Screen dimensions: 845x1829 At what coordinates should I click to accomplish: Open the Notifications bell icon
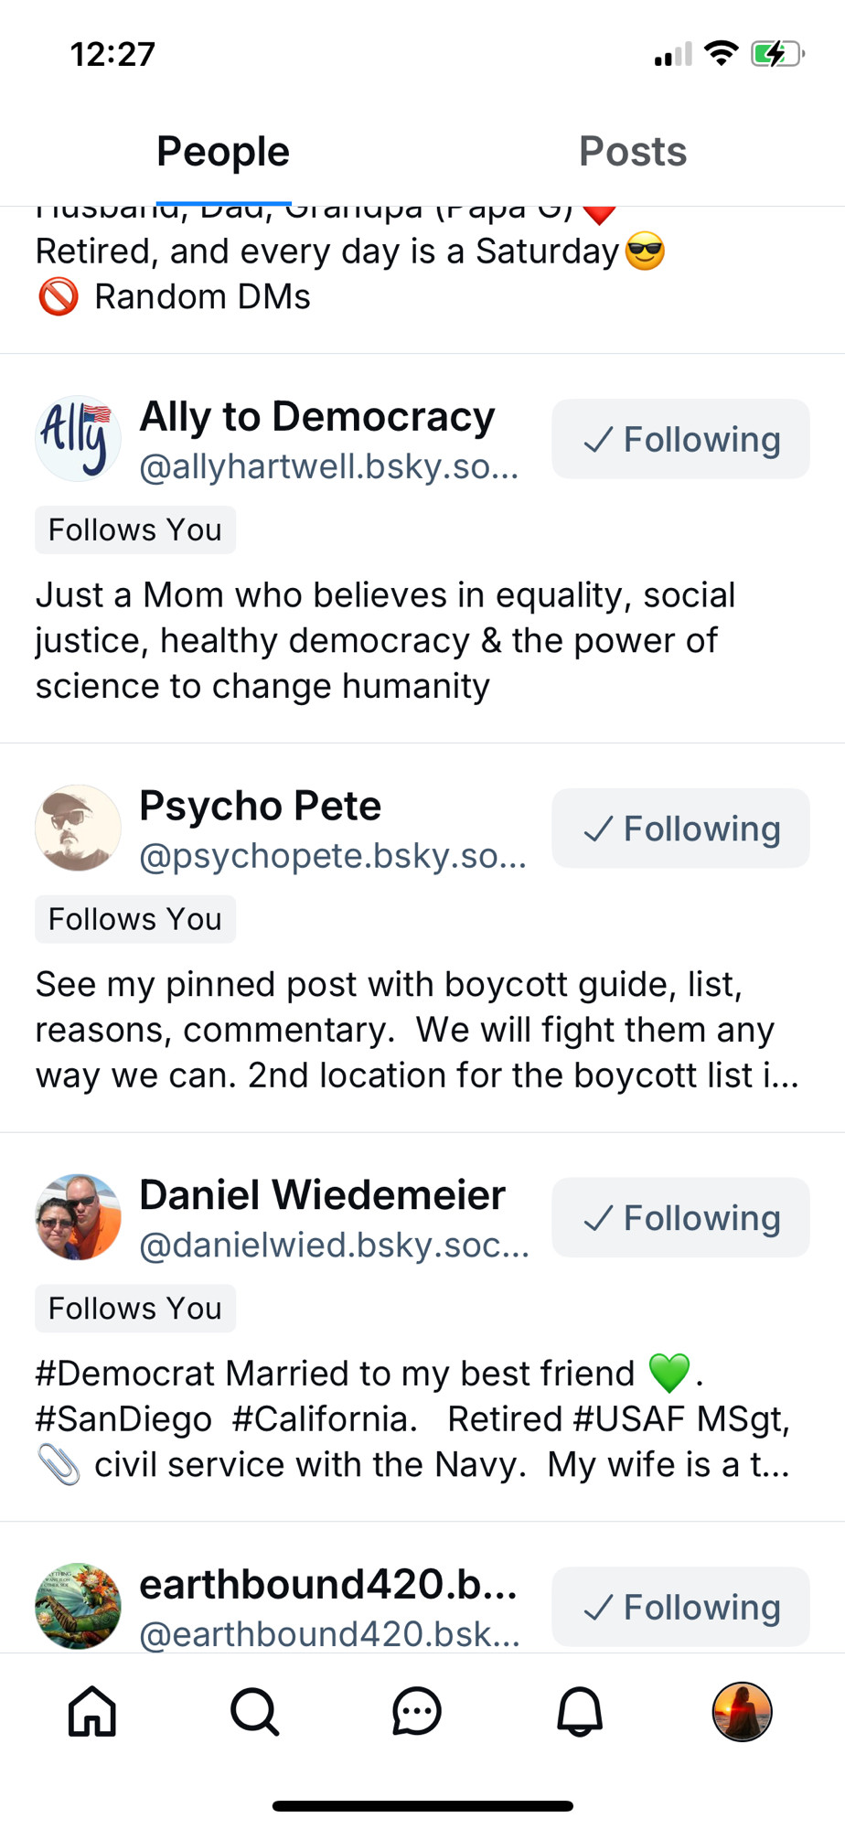(x=580, y=1711)
